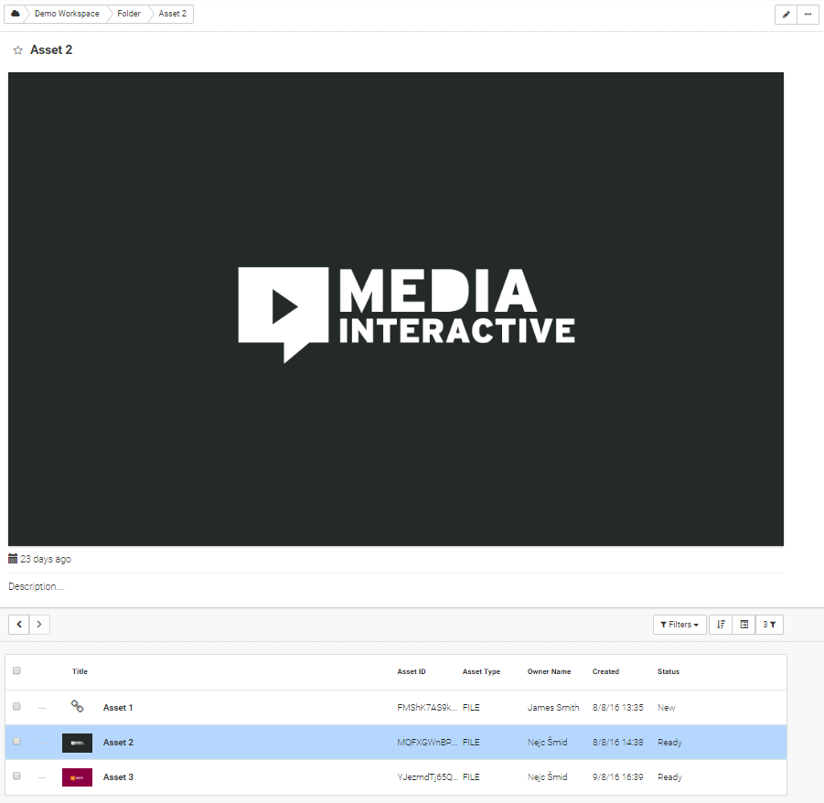Check the Asset 3 row checkbox
This screenshot has width=824, height=803.
pyautogui.click(x=16, y=776)
